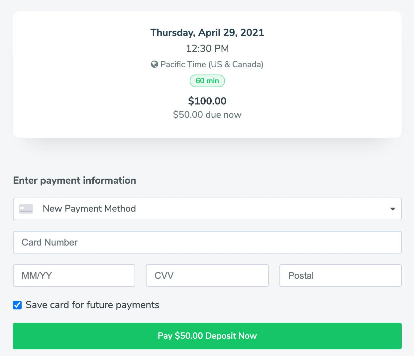
Task: Click Enter payment information heading
Action: (x=74, y=180)
